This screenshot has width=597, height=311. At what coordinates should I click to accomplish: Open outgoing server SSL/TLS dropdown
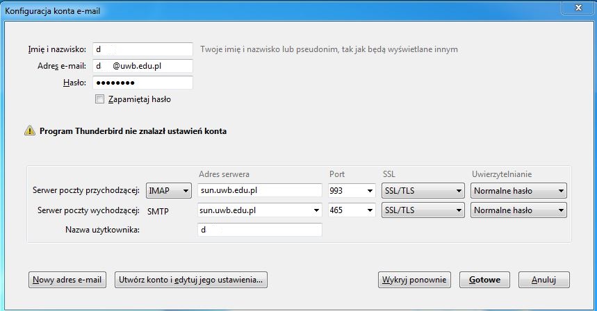423,210
